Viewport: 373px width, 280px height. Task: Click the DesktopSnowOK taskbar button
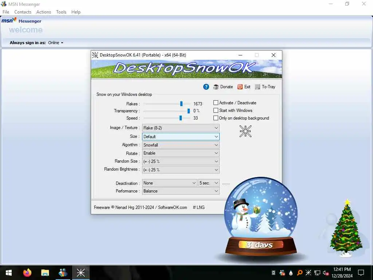tap(81, 273)
